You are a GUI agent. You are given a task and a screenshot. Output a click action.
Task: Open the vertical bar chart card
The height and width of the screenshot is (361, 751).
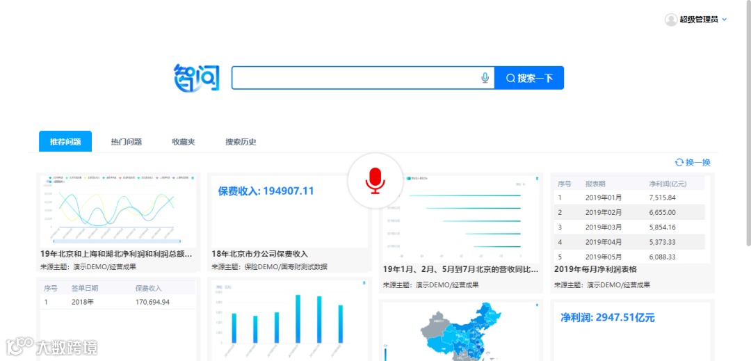[290, 320]
